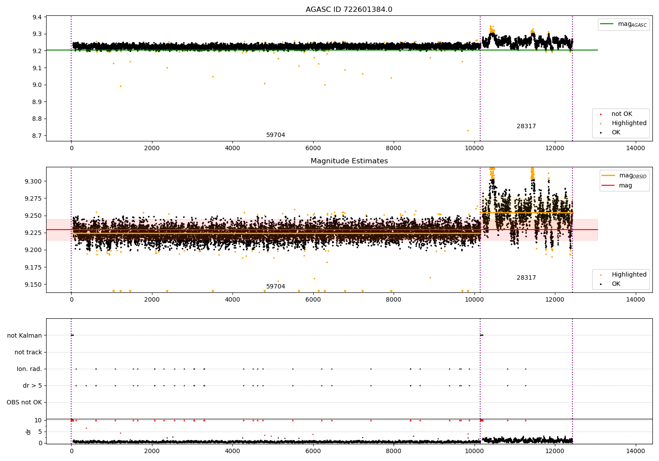Click the 'Magnitude Estimates' subplot title
The width and height of the screenshot is (659, 461).
[349, 161]
